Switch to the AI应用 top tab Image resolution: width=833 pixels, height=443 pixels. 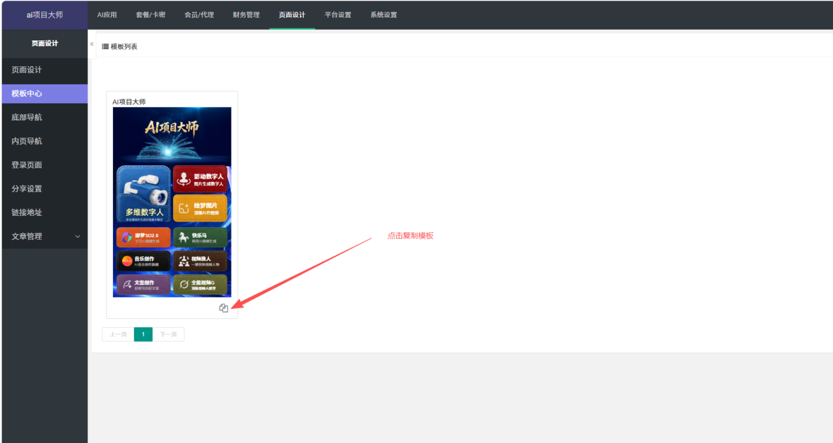(107, 15)
